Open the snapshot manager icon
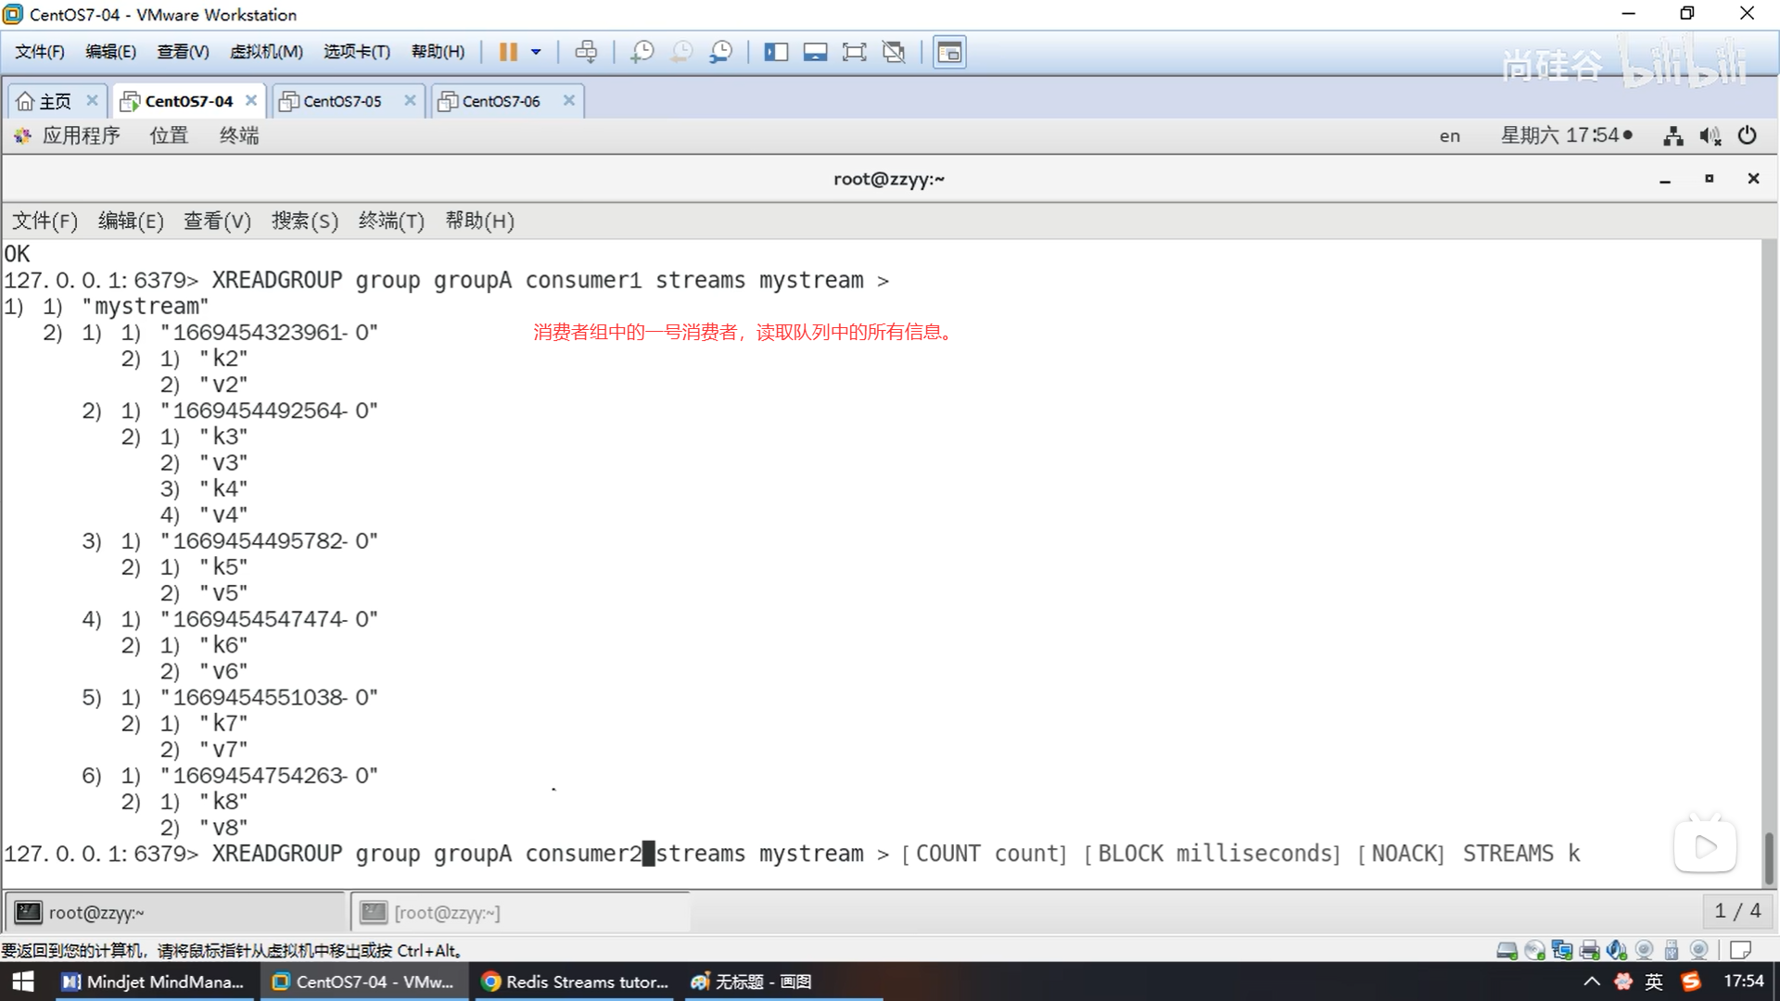This screenshot has width=1780, height=1001. tap(720, 52)
